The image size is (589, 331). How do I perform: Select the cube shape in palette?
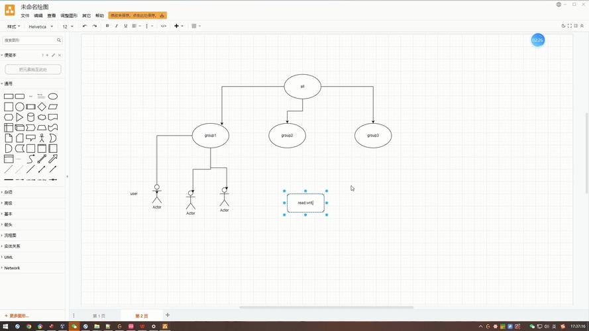click(20, 128)
